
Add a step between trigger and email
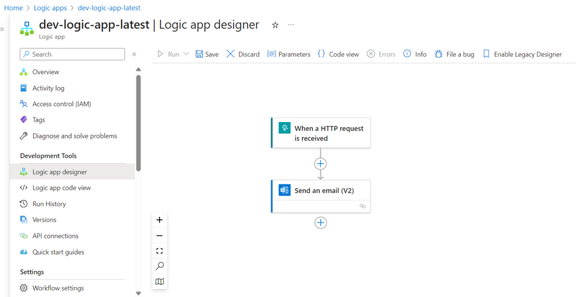click(321, 163)
